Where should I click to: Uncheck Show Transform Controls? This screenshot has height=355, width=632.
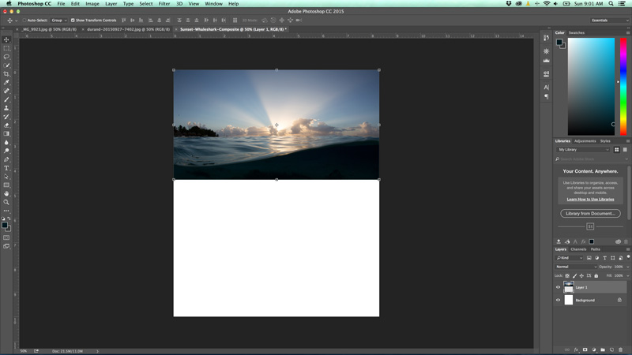pyautogui.click(x=73, y=21)
